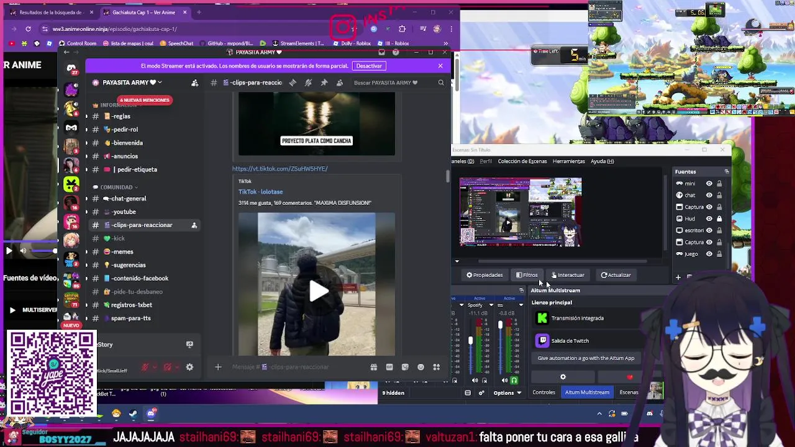The image size is (795, 447).
Task: Collapse the INFORMACIÓN channel category
Action: (118, 105)
